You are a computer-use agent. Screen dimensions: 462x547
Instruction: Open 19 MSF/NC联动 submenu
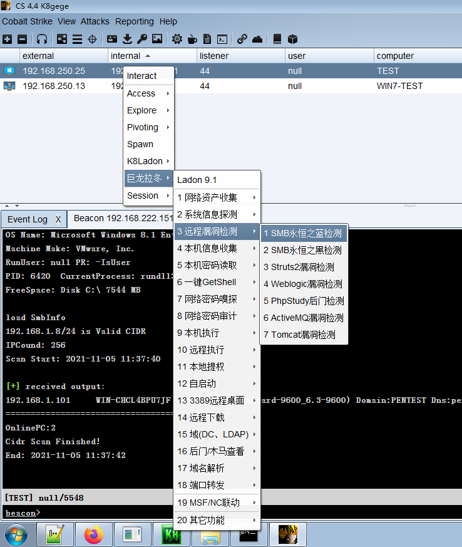pyautogui.click(x=217, y=503)
